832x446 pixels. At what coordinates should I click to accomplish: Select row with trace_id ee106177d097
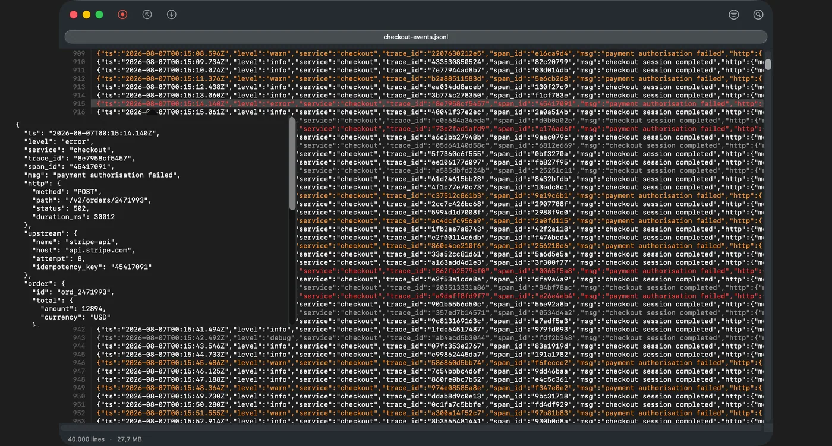coord(530,162)
